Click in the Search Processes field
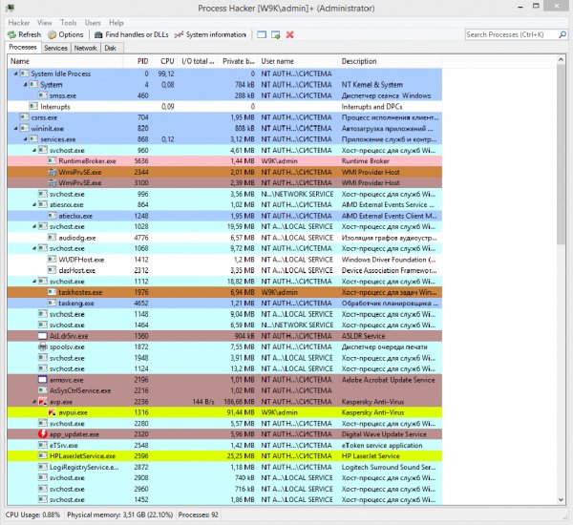Screen dimensions: 573x525 pyautogui.click(x=512, y=34)
